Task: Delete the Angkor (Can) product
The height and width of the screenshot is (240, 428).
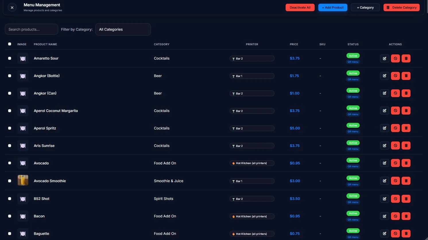Action: pyautogui.click(x=406, y=93)
